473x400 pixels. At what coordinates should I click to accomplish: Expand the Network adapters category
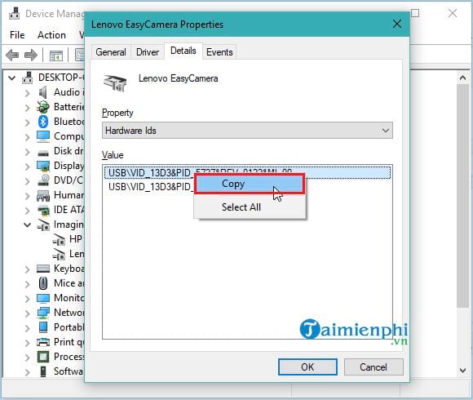(27, 313)
